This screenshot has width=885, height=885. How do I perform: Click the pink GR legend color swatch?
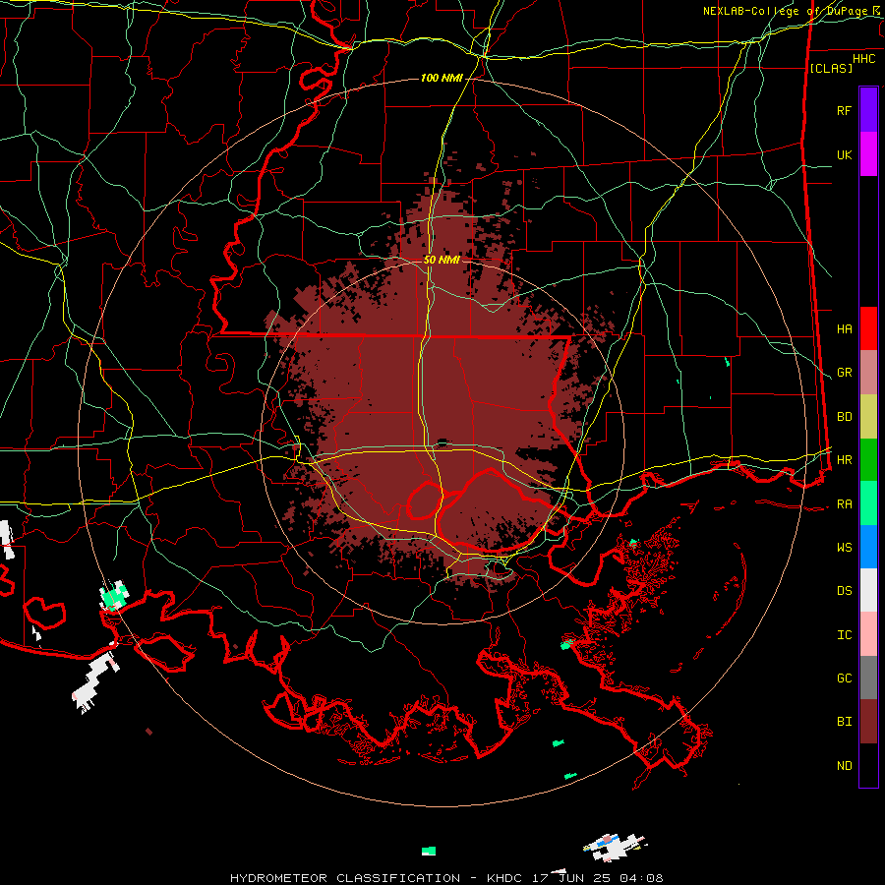pyautogui.click(x=868, y=373)
